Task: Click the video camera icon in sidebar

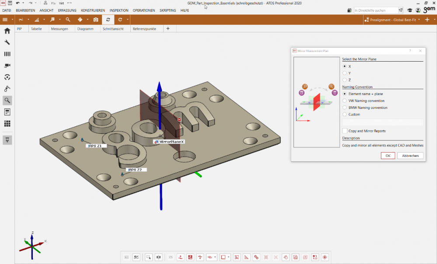Action: (7, 66)
